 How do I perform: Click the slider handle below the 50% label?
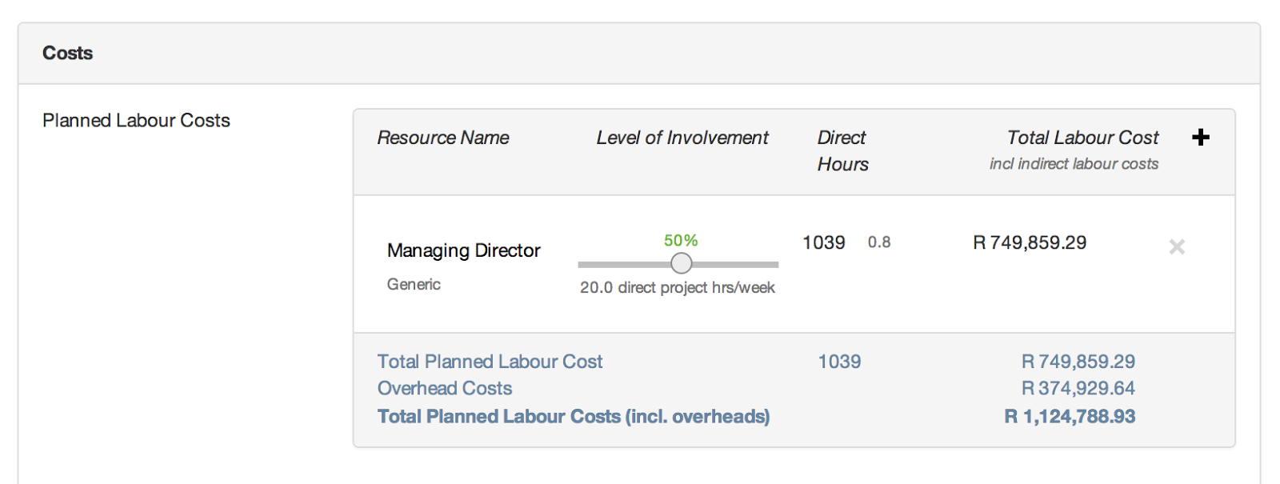coord(681,263)
